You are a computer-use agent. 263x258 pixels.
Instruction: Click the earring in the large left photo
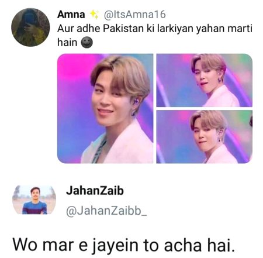pyautogui.click(x=133, y=112)
